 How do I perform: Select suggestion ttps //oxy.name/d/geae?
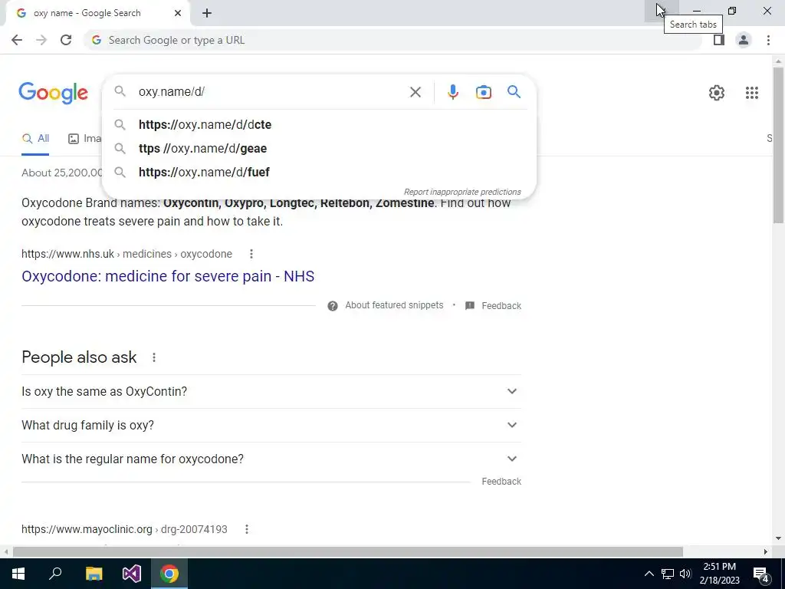[x=319, y=148]
